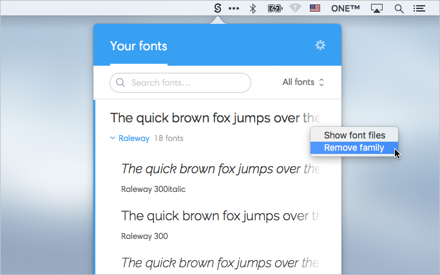Image resolution: width=440 pixels, height=275 pixels.
Task: Open the AirPlay display menu icon
Action: (x=377, y=8)
